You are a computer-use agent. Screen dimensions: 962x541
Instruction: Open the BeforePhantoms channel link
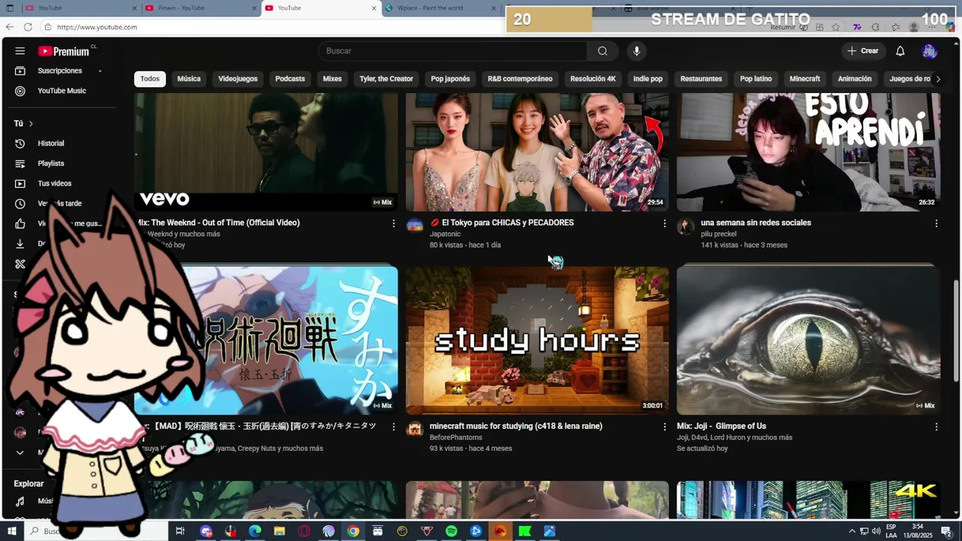point(457,437)
